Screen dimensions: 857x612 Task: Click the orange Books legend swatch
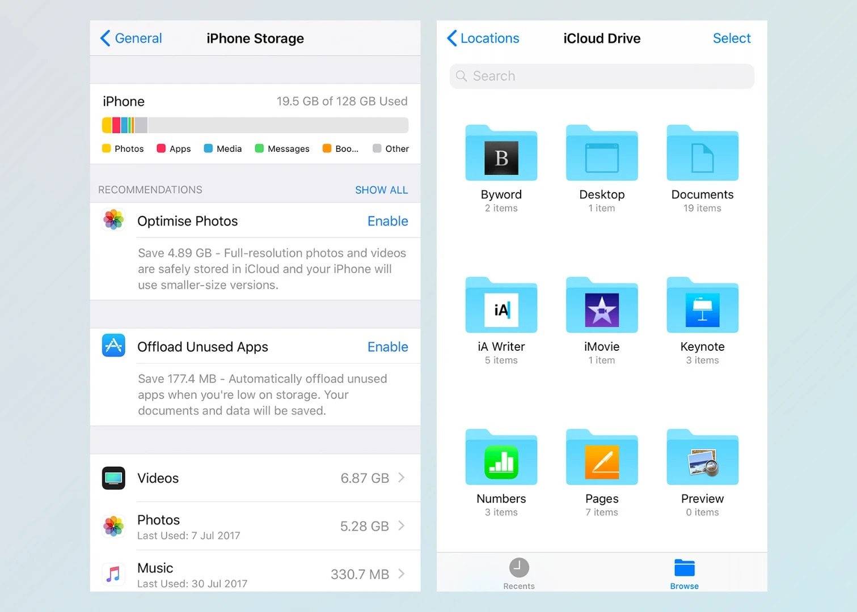327,148
